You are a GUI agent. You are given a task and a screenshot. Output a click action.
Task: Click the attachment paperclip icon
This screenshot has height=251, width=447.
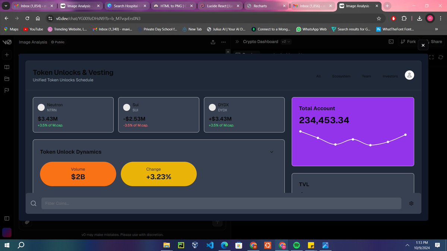point(27,222)
